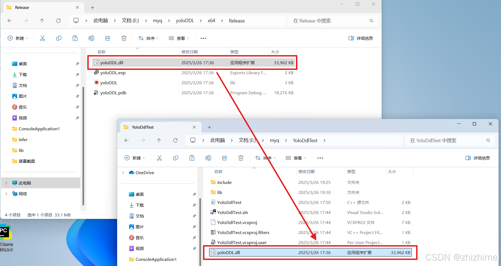Viewport: 501px width, 266px height.
Task: Click search magnifier icon in Release window
Action: [371, 21]
